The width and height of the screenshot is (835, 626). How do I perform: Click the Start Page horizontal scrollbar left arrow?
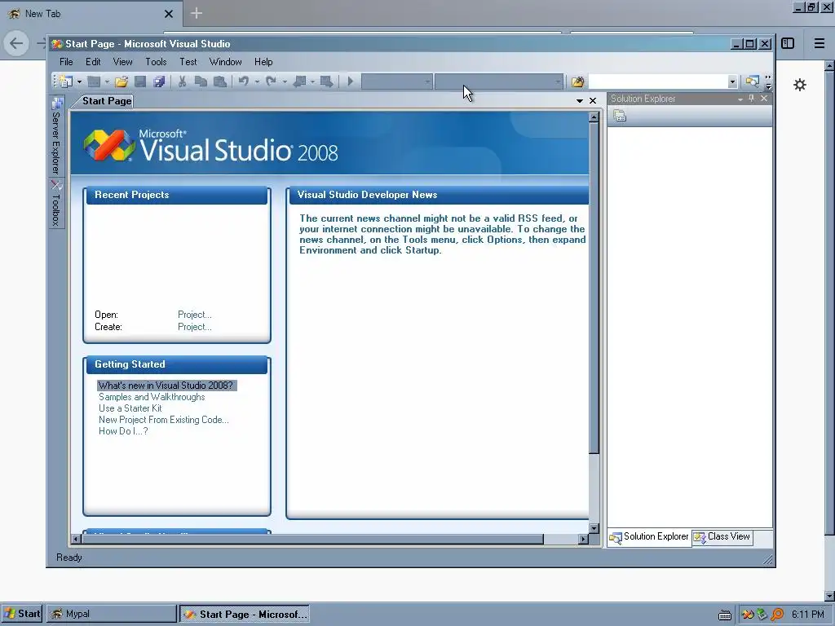coord(76,540)
